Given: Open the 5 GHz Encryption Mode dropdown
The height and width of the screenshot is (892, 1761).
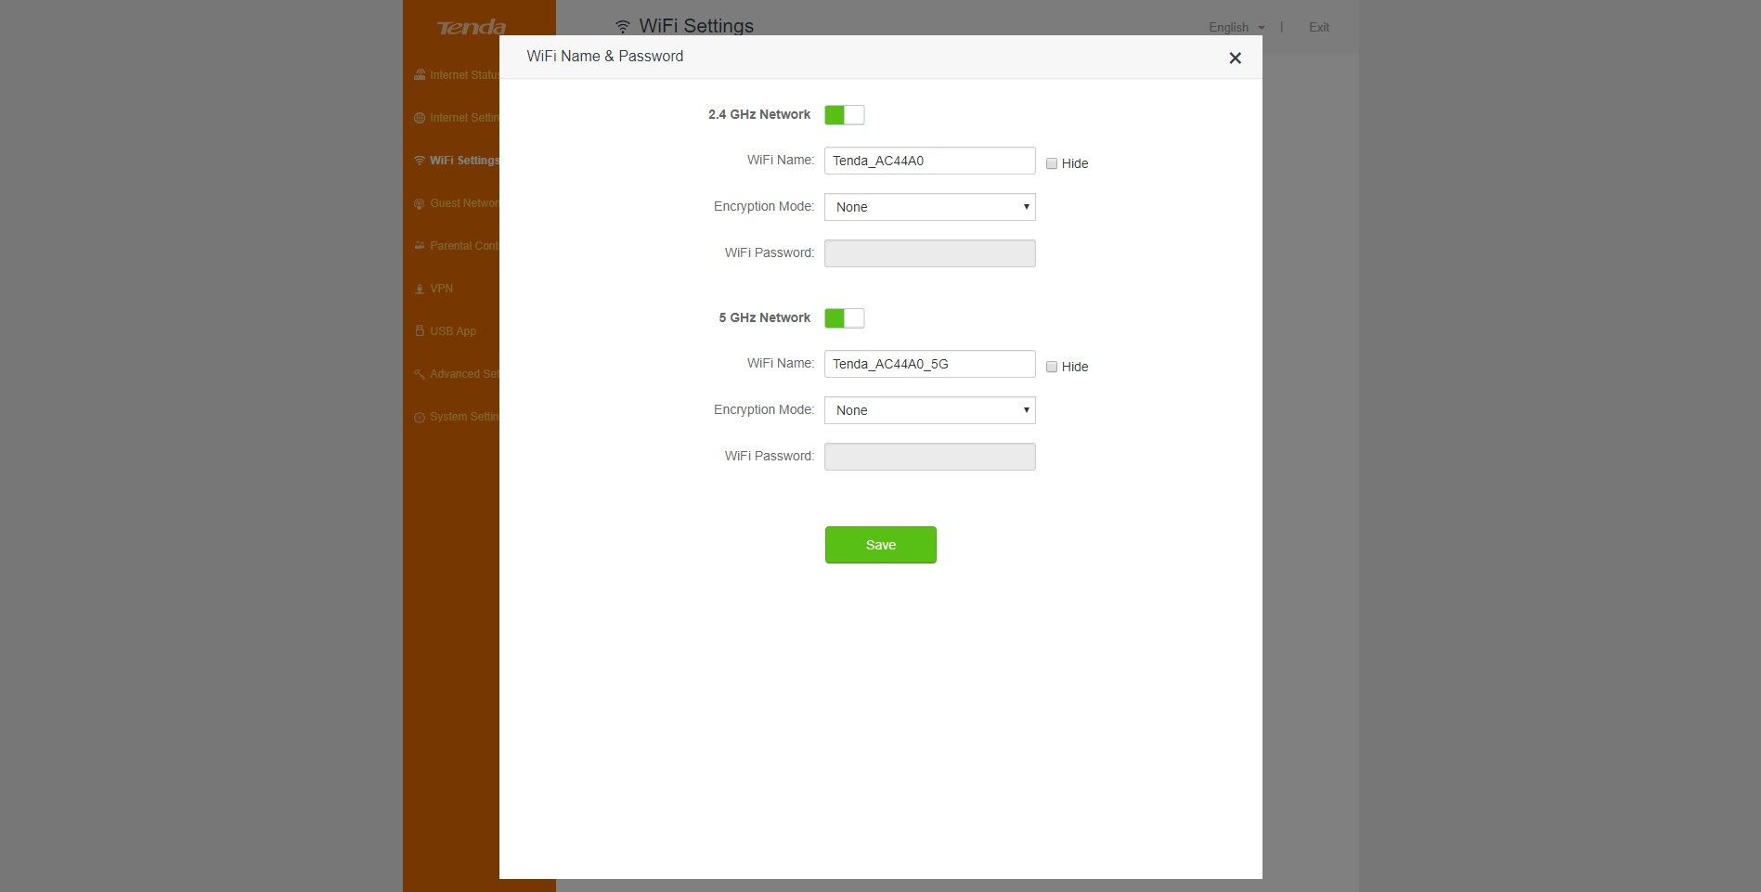Looking at the screenshot, I should (929, 410).
